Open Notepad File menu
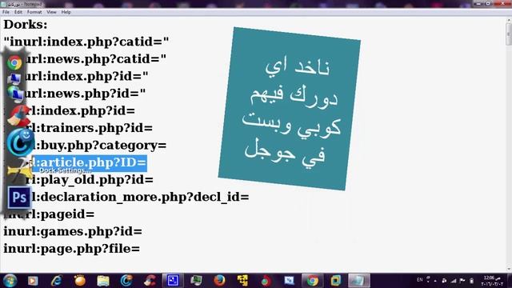Image resolution: width=512 pixels, height=288 pixels. click(x=6, y=12)
